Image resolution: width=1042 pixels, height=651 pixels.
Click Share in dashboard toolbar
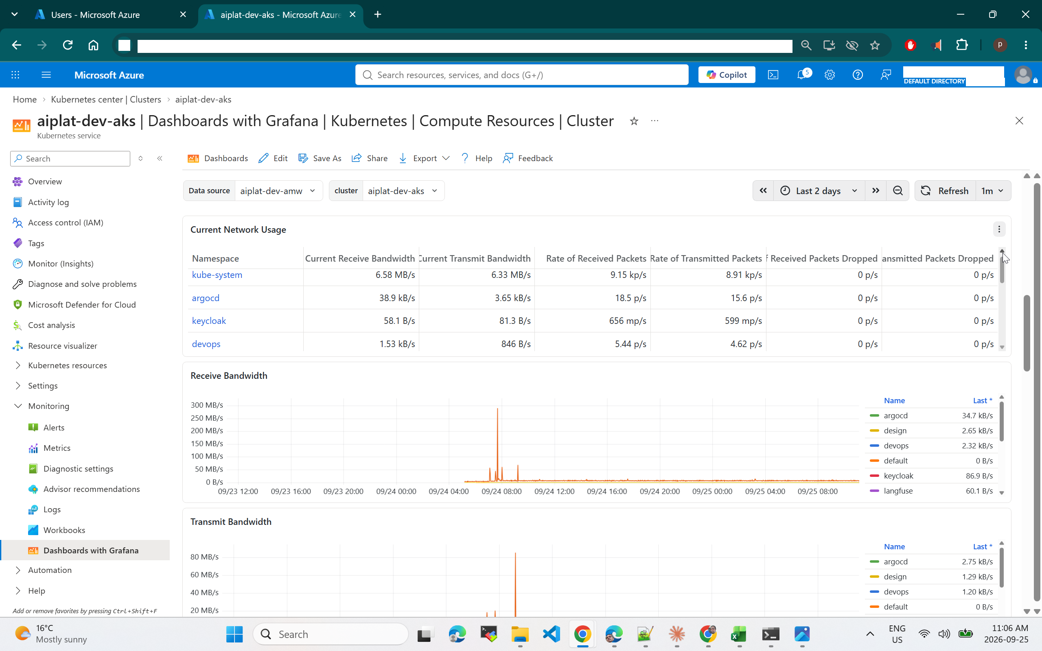[x=370, y=158]
